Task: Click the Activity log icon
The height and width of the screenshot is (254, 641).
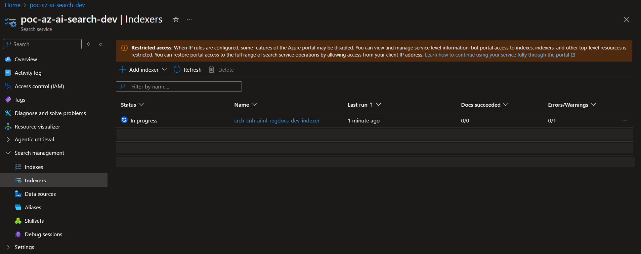Action: [x=8, y=73]
